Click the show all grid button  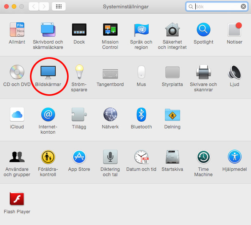59,6
